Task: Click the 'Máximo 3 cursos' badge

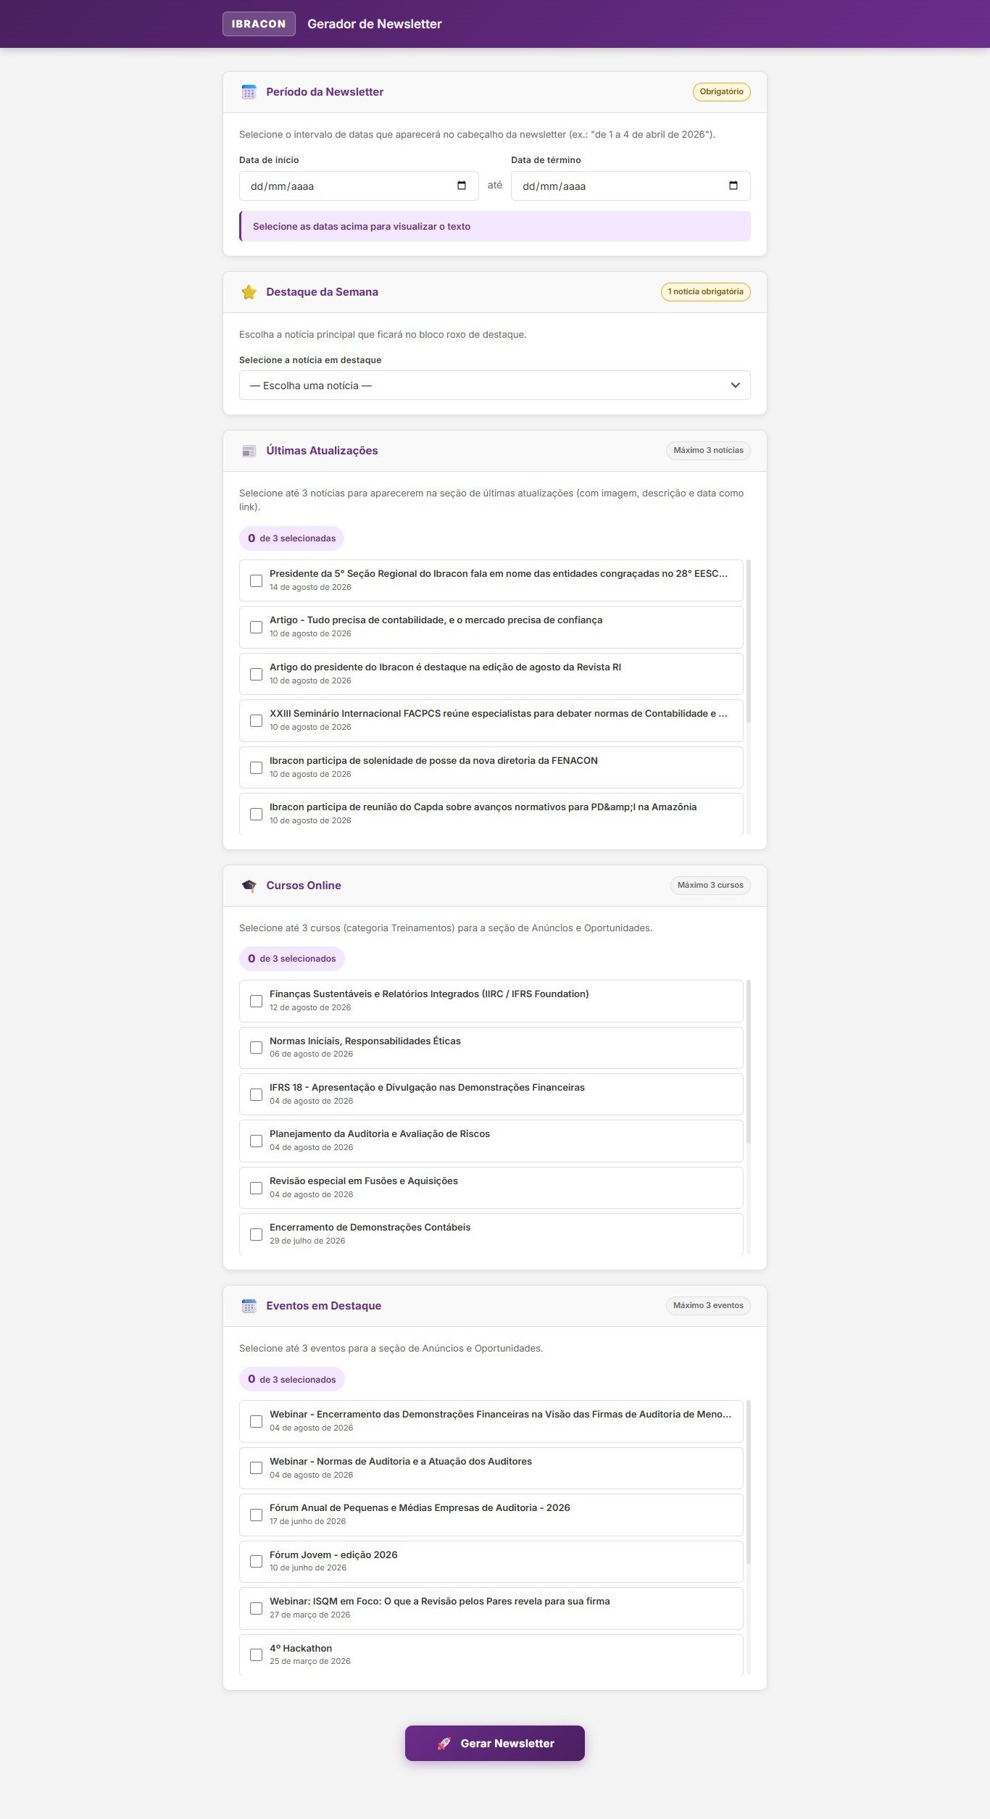Action: click(710, 886)
